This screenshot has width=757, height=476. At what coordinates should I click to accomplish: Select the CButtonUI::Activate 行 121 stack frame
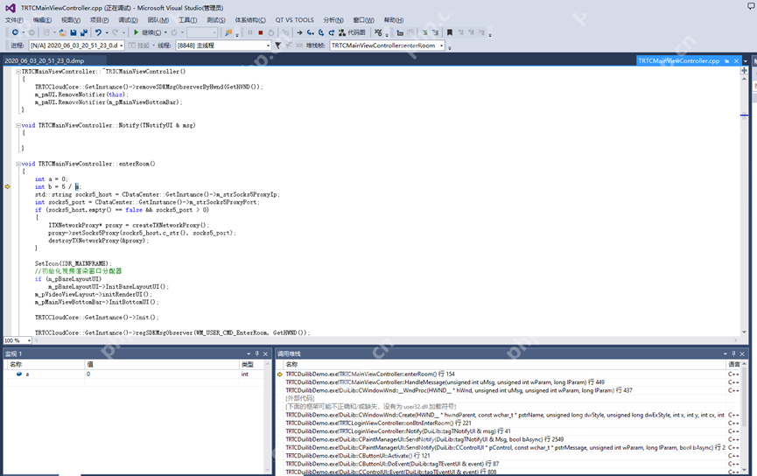pyautogui.click(x=357, y=456)
